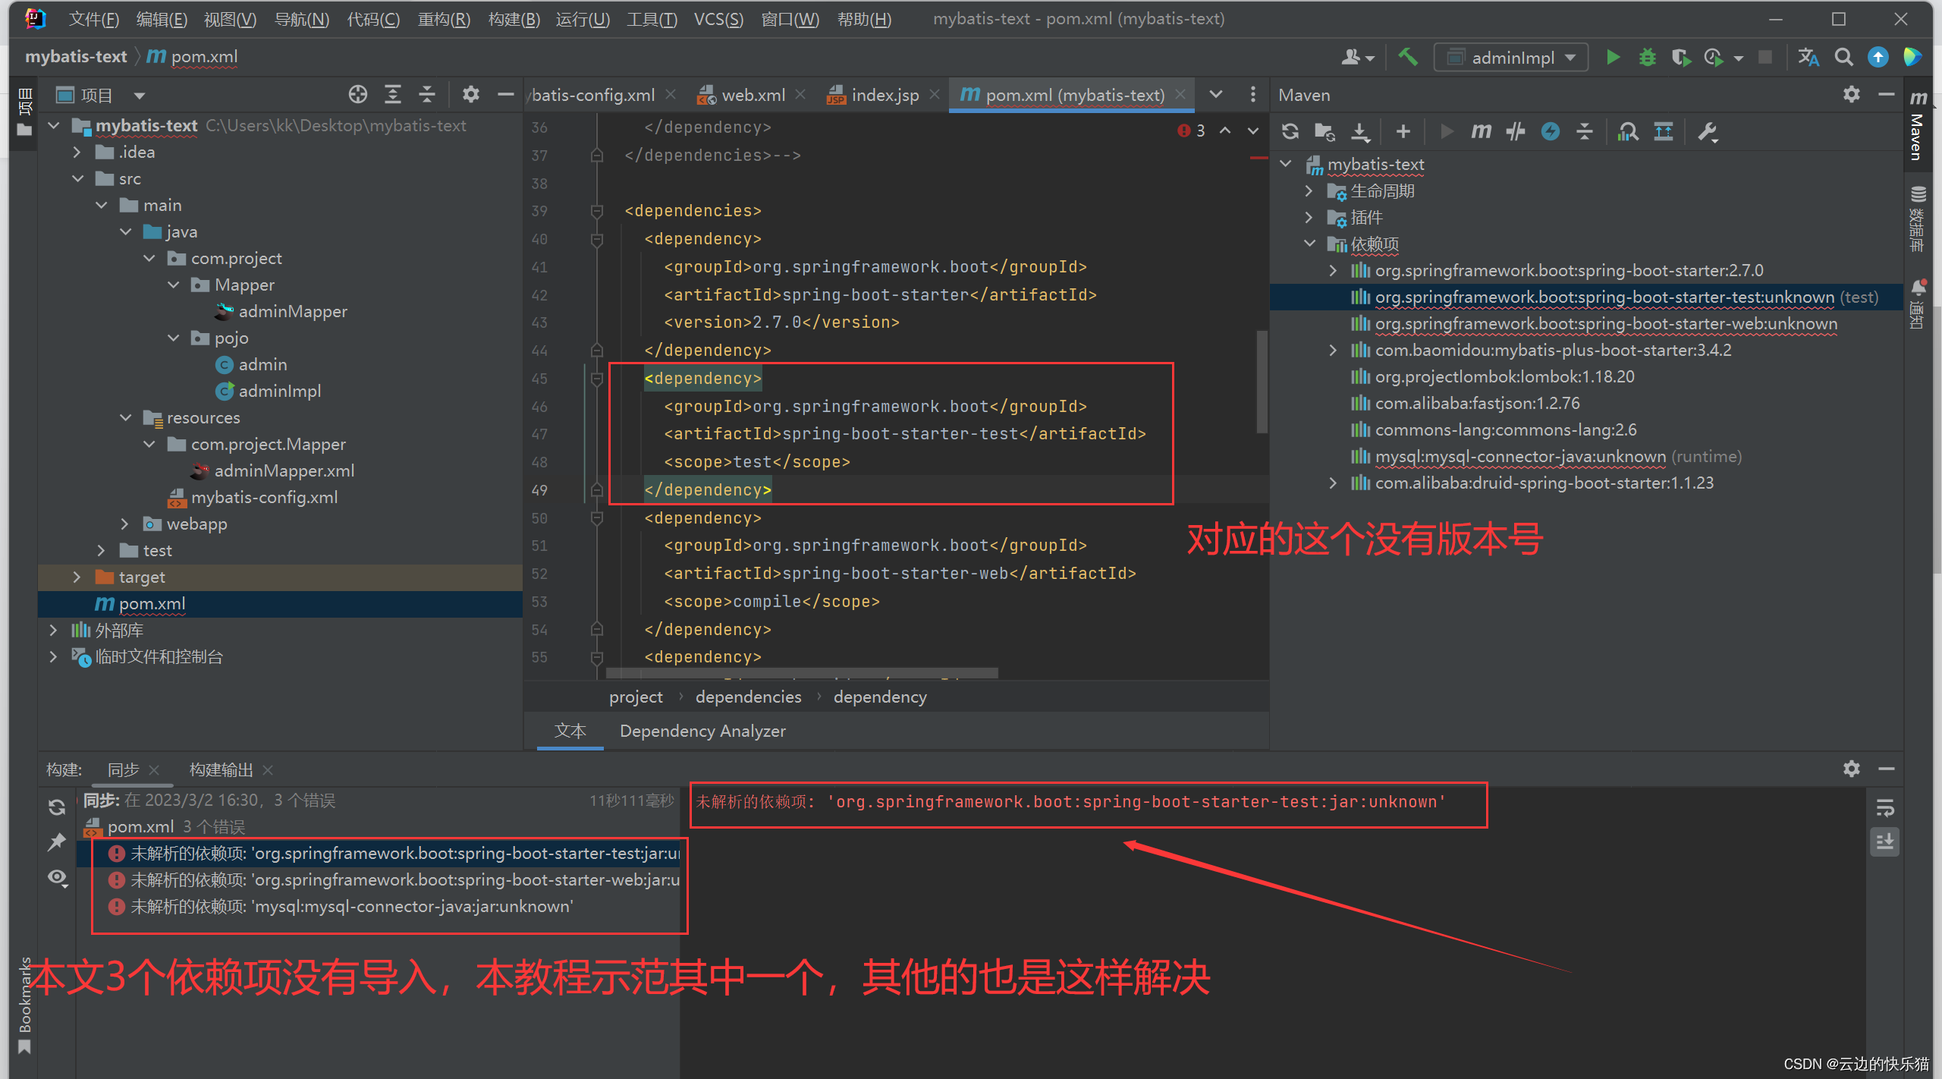The width and height of the screenshot is (1942, 1079).
Task: Click the Maven toggle offline mode icon
Action: 1516,132
